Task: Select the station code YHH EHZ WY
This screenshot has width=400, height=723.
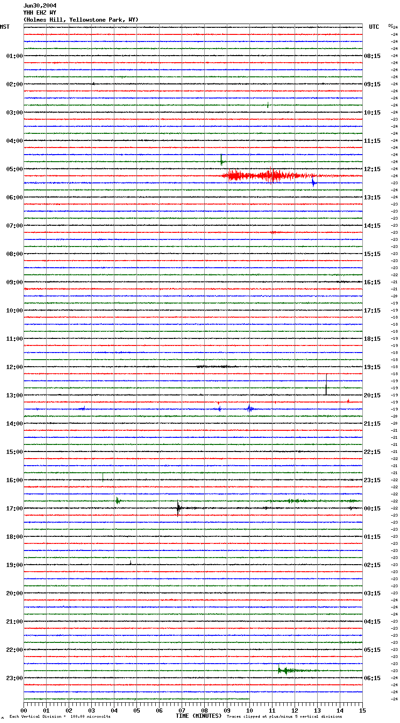Action: [40, 13]
